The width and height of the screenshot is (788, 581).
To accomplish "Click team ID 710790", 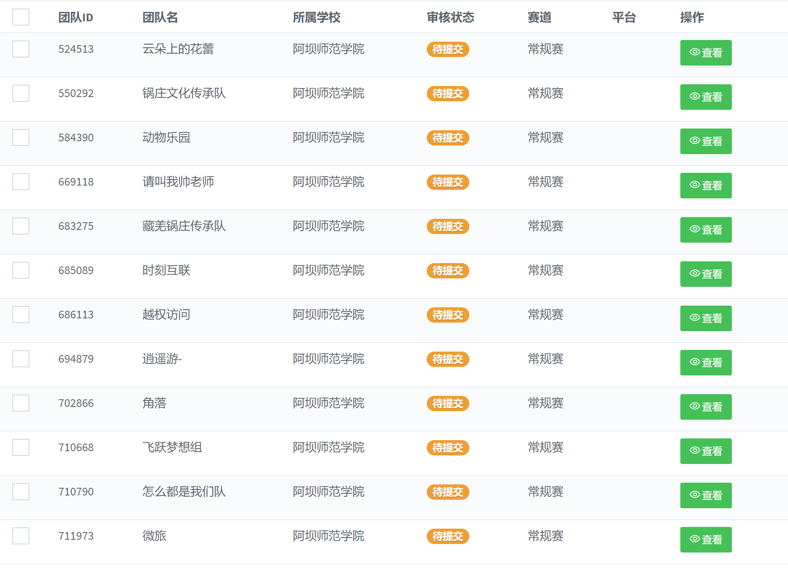I will click(76, 492).
